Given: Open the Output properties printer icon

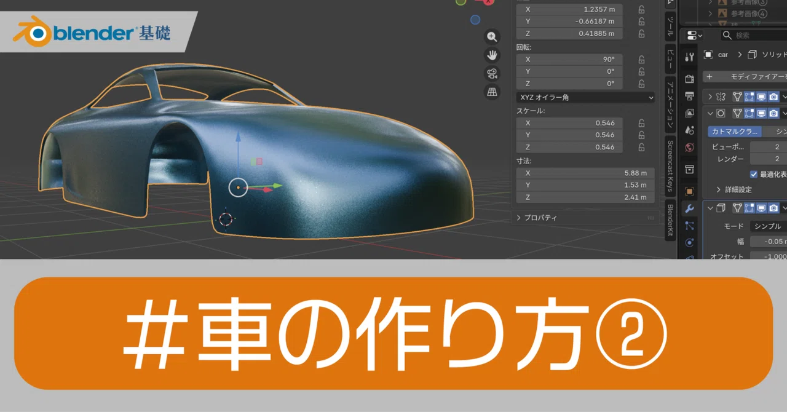Looking at the screenshot, I should pos(689,96).
